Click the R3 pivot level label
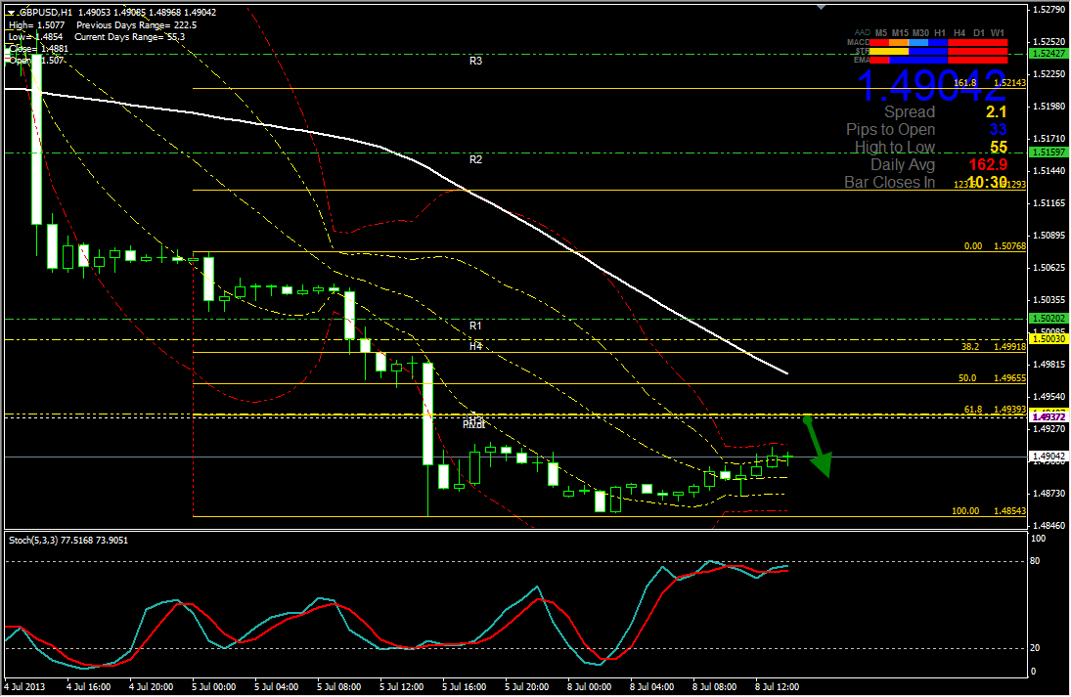 click(475, 61)
